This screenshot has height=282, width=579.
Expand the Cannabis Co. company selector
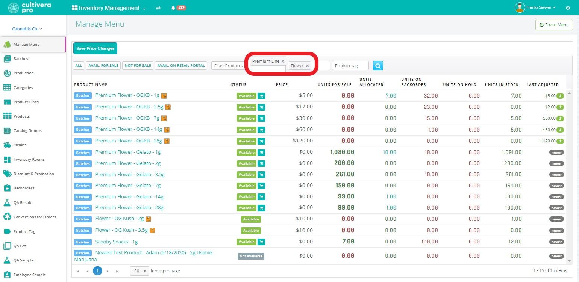coord(27,29)
